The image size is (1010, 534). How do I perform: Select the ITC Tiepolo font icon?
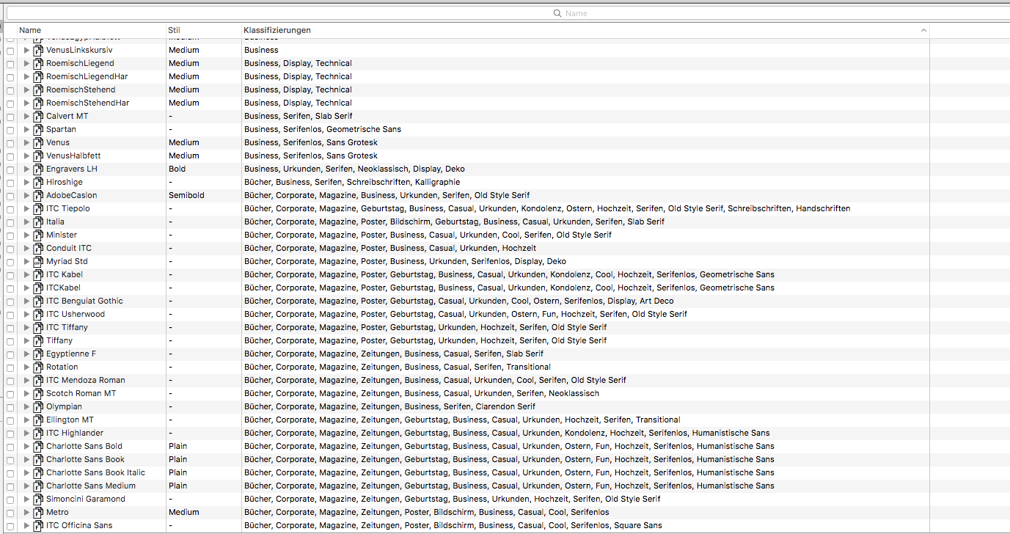[x=38, y=208]
